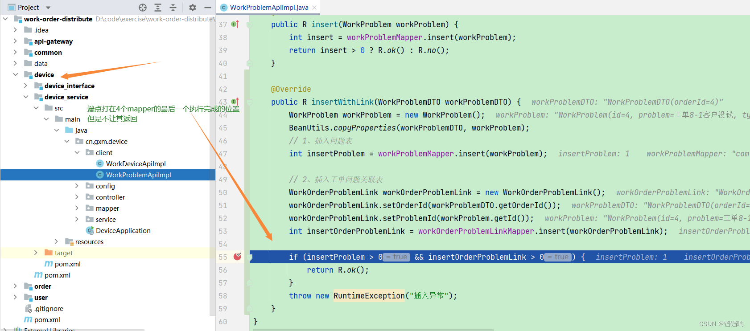750x331 pixels.
Task: Click the resources folder icon
Action: (x=69, y=241)
